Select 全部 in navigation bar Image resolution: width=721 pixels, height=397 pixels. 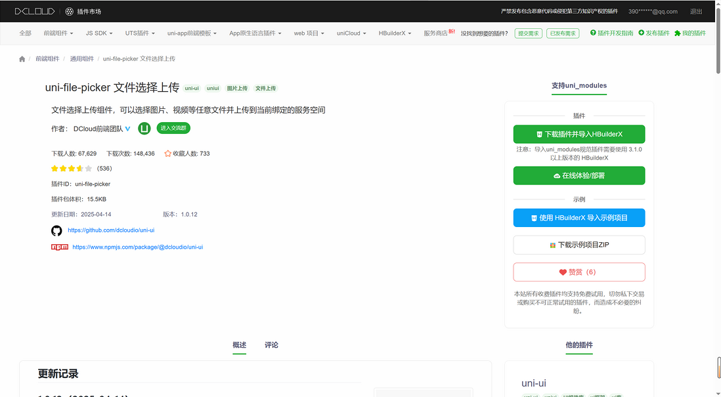pos(26,33)
